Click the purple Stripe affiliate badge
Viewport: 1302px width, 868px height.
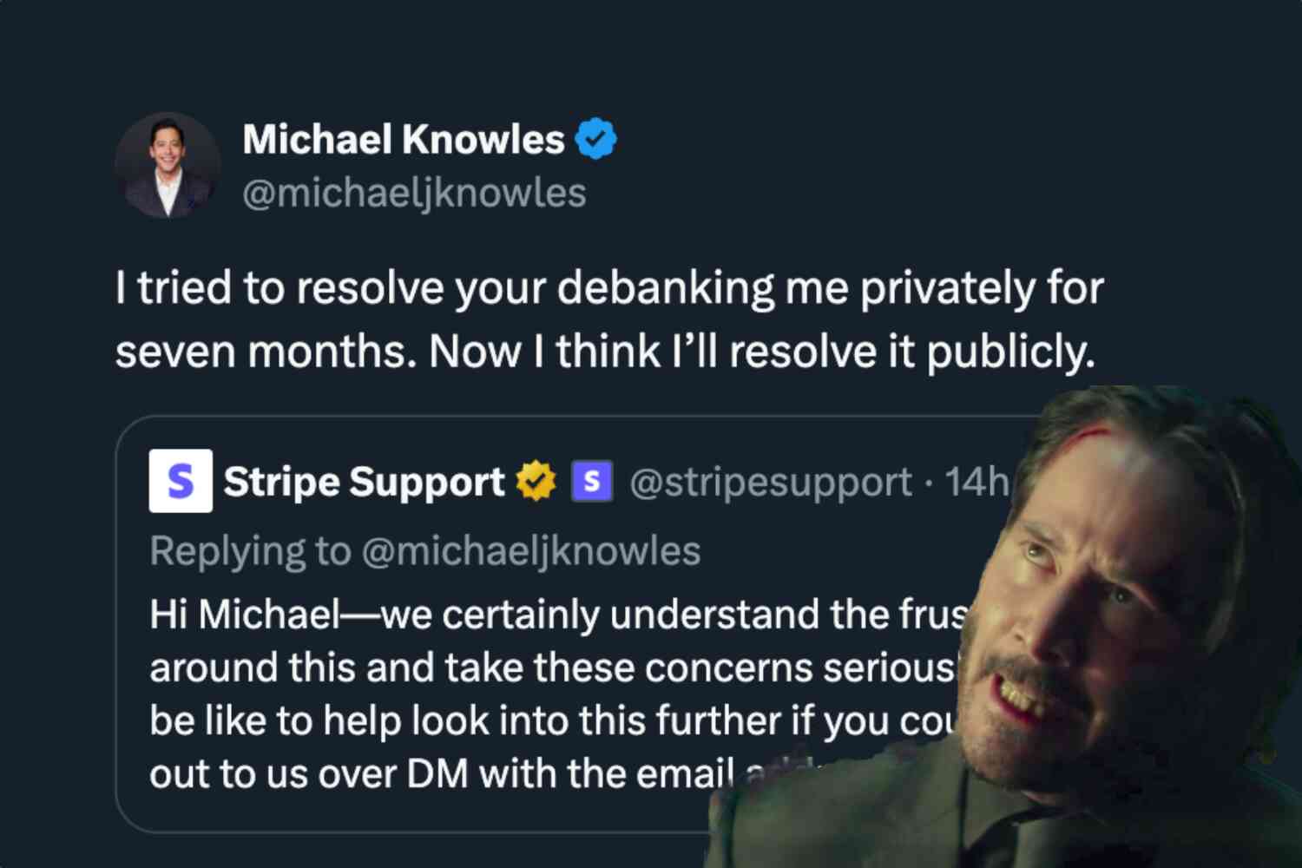tap(592, 481)
